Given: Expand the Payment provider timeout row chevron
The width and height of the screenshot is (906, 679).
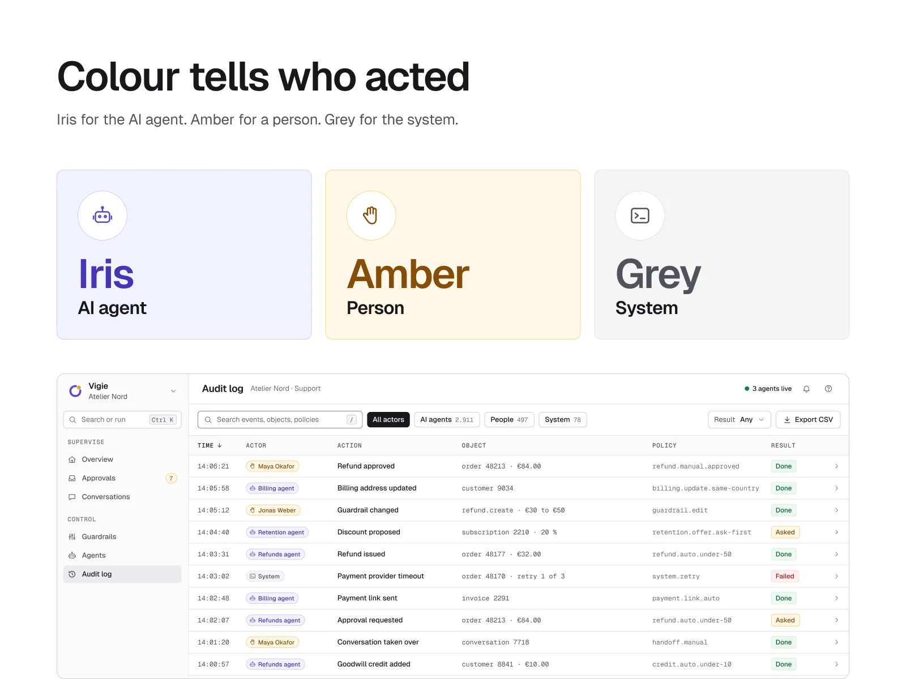Looking at the screenshot, I should [836, 576].
